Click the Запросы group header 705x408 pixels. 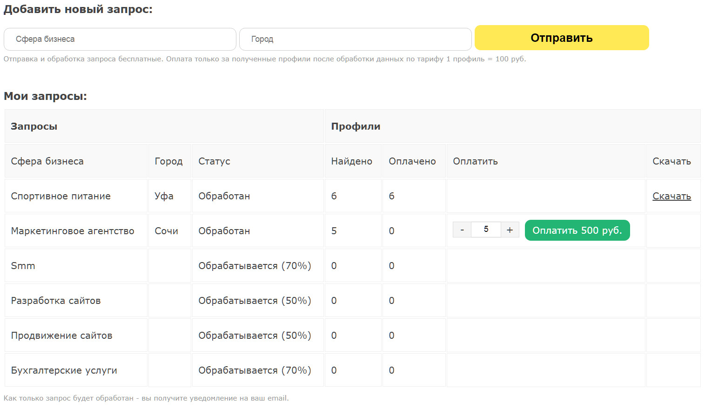[164, 126]
